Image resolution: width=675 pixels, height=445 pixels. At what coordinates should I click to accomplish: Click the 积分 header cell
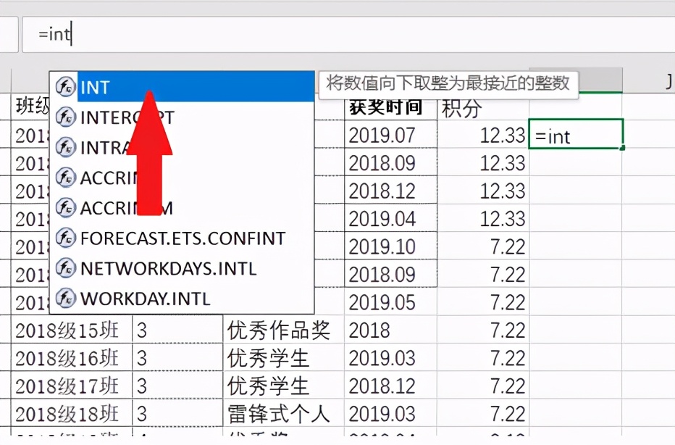[x=458, y=106]
